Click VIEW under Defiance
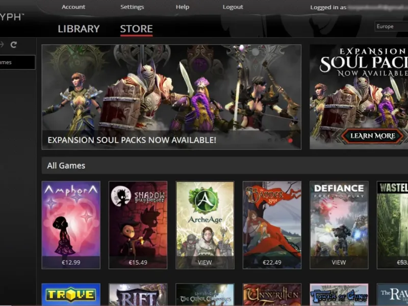The image size is (408, 306). tap(339, 262)
